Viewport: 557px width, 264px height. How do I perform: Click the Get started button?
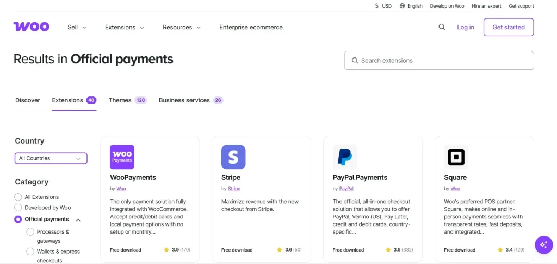509,27
